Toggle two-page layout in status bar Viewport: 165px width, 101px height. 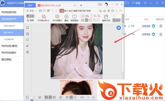[54, 97]
